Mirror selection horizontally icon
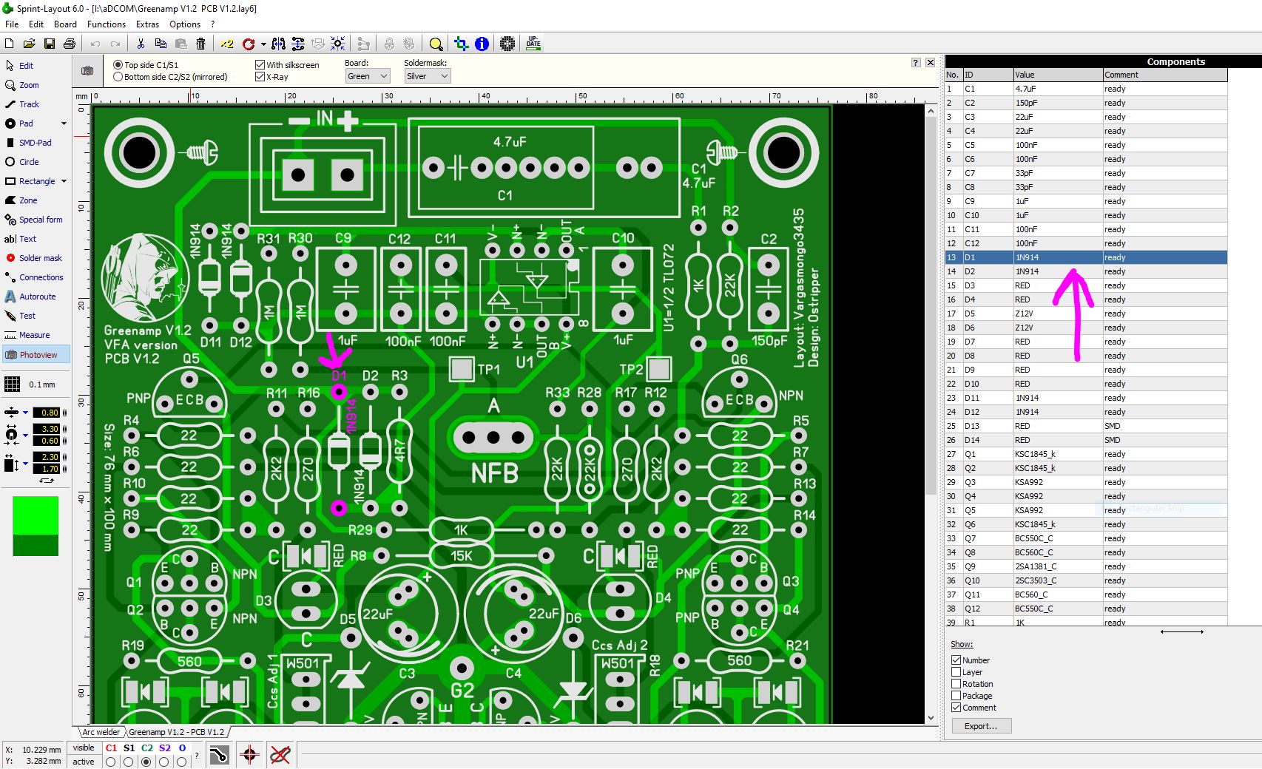The width and height of the screenshot is (1262, 769). [278, 44]
